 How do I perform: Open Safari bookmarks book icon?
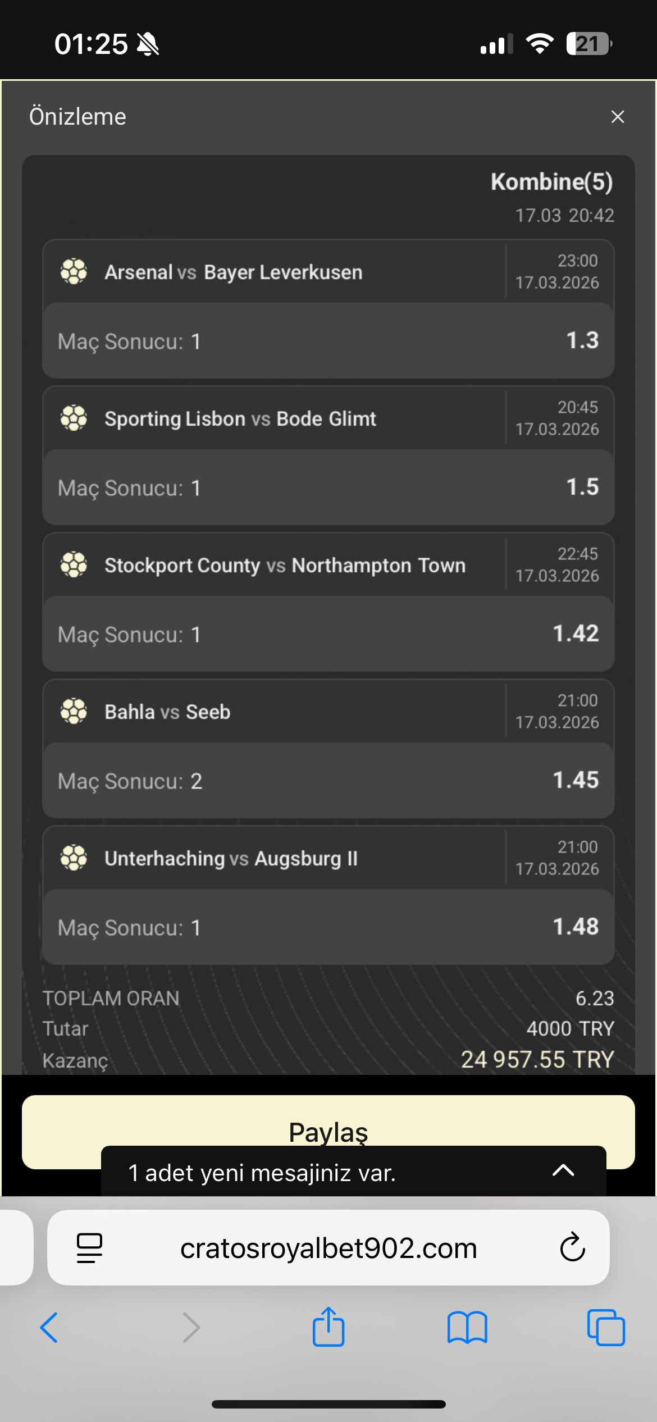point(467,1328)
